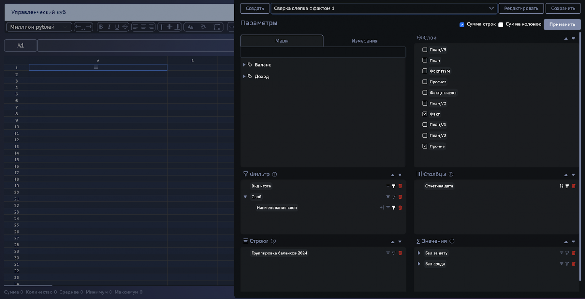Select the 'Меры' tab
585x299 pixels.
(x=282, y=41)
